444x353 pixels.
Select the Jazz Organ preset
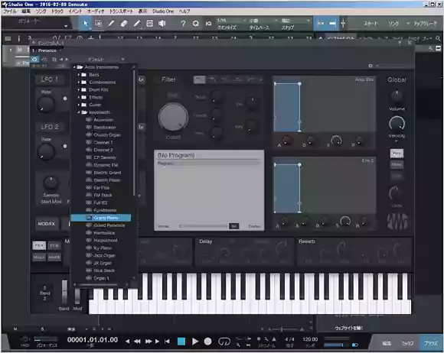click(104, 255)
